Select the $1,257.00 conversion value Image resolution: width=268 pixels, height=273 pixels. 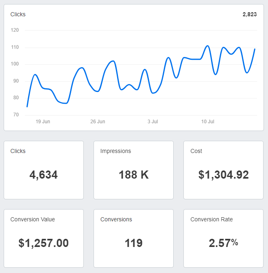click(44, 243)
